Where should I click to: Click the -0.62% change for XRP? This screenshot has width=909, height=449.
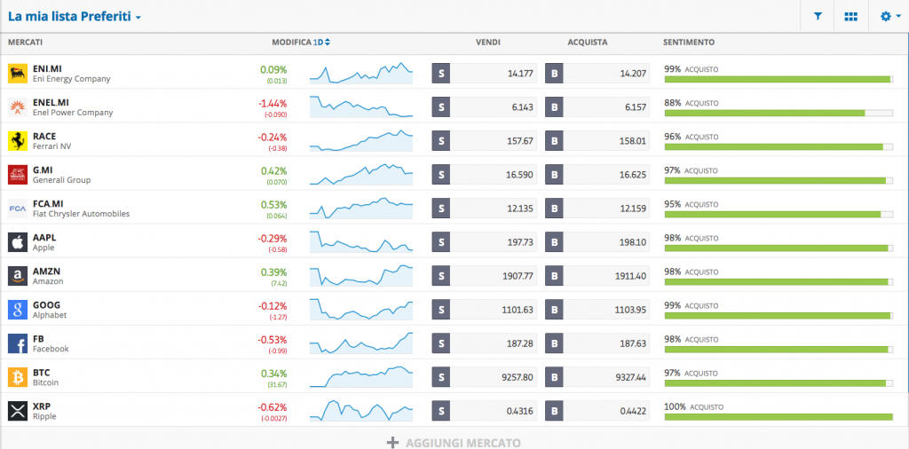click(273, 407)
